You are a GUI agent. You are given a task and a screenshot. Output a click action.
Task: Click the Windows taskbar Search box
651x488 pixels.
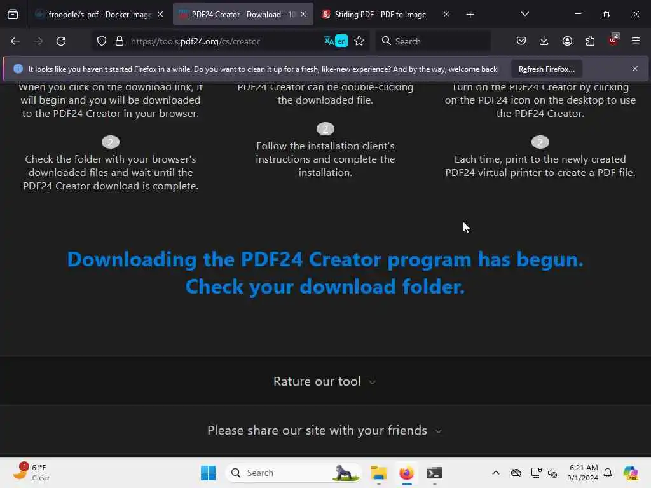pyautogui.click(x=294, y=473)
